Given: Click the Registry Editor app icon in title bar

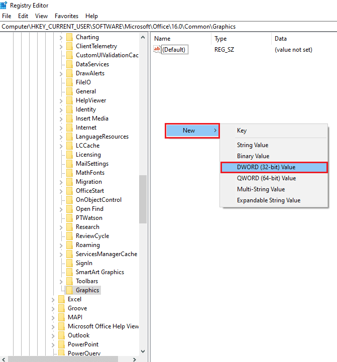Looking at the screenshot, I should coord(4,5).
